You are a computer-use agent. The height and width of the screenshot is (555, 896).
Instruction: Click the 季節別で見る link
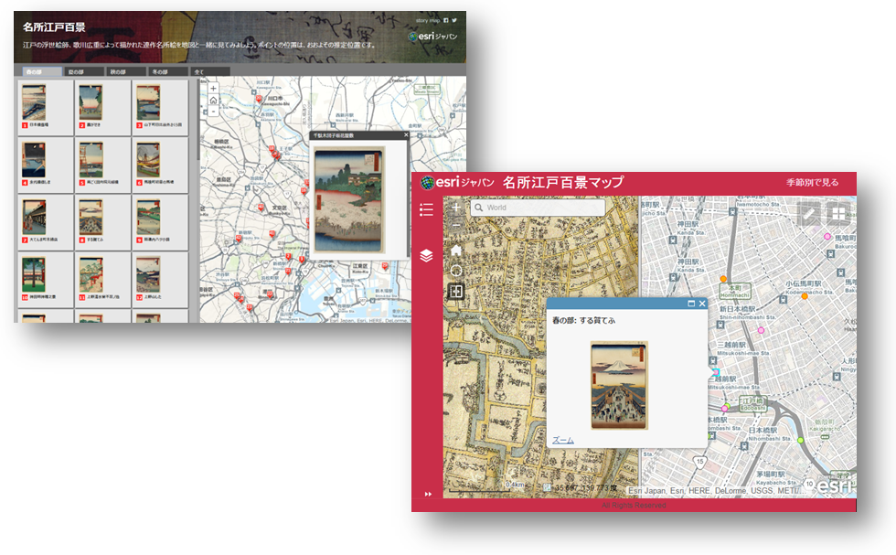pyautogui.click(x=812, y=183)
